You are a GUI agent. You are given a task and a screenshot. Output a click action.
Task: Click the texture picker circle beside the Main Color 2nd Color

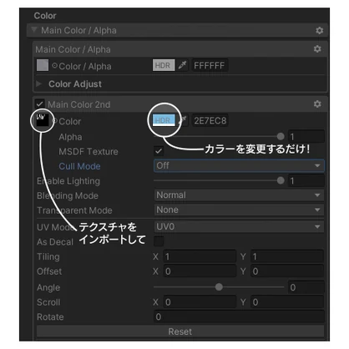[x=55, y=121]
